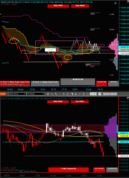Viewport: 129px width, 178px height.
Task: Open the bar type chart style icon
Action: (x=48, y=94)
